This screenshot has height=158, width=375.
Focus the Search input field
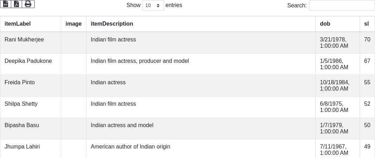tap(342, 6)
